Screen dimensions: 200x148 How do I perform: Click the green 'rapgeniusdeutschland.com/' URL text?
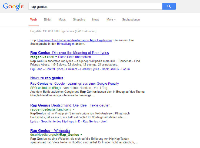click(51, 109)
